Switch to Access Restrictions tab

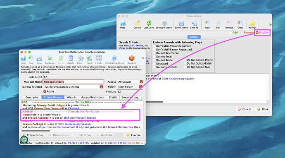[x=93, y=97]
